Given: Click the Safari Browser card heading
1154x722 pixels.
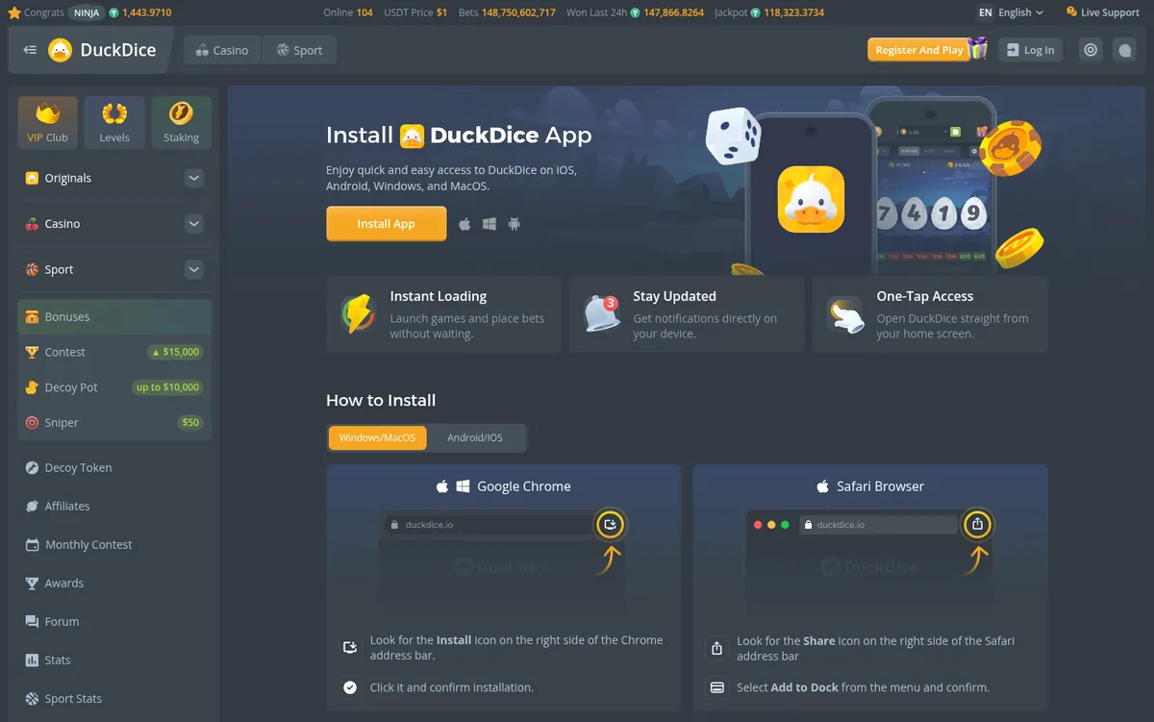Looking at the screenshot, I should tap(880, 486).
